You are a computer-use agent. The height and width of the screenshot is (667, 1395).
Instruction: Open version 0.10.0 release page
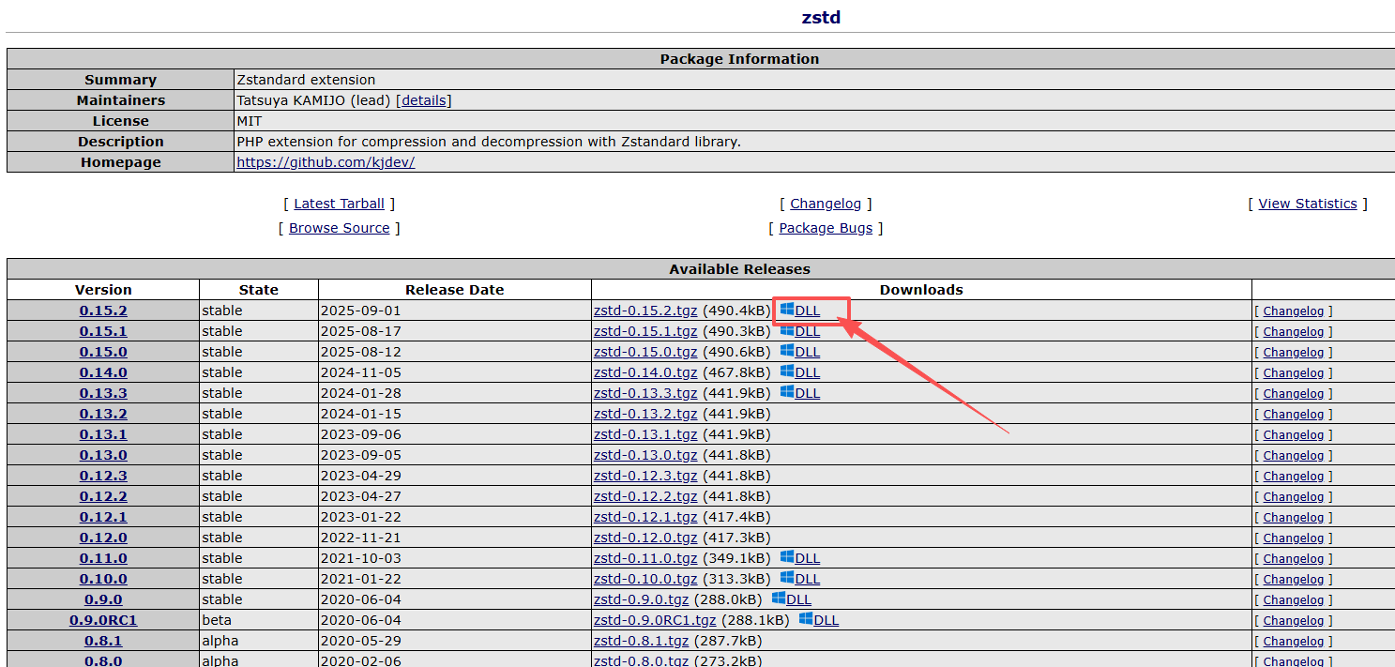point(103,579)
